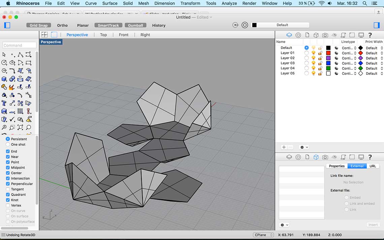Click notes scroll icon above the layer list
Viewport: 384px width, 240px height.
[x=343, y=35]
